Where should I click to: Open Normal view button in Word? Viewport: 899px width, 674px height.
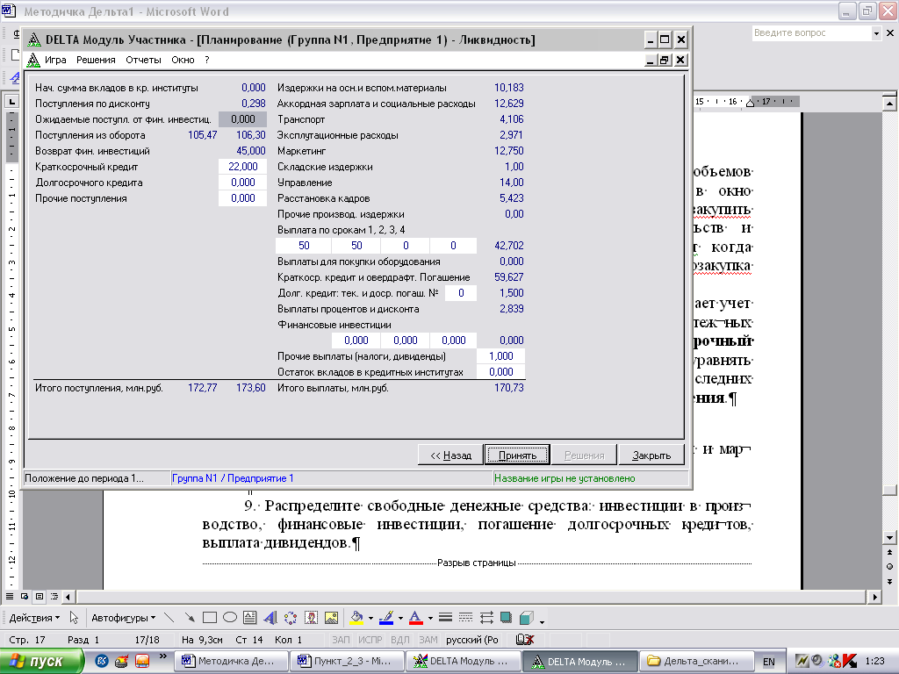(x=10, y=597)
